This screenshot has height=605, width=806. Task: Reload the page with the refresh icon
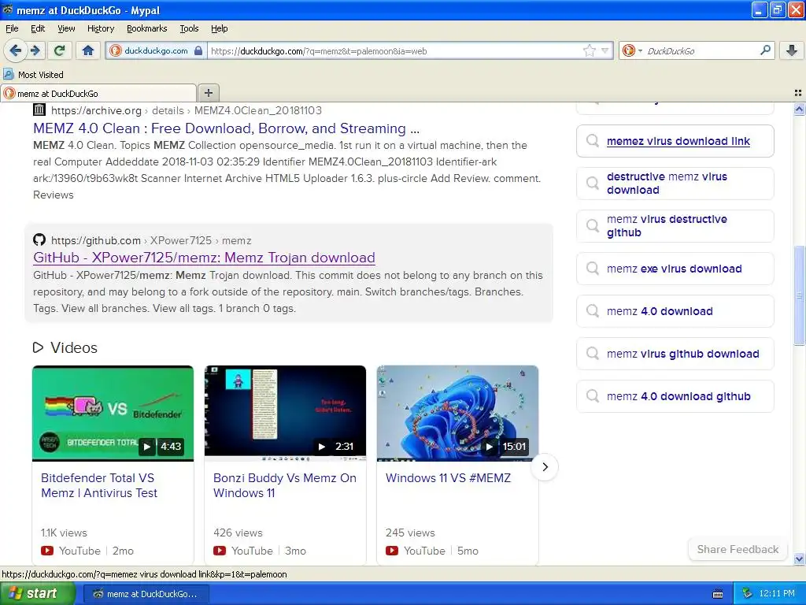[60, 50]
